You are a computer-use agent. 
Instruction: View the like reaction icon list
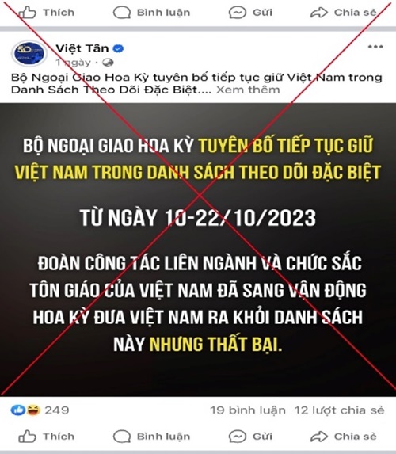click(18, 410)
